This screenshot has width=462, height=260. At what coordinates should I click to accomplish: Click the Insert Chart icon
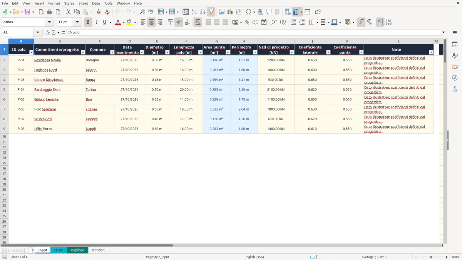pos(230,12)
